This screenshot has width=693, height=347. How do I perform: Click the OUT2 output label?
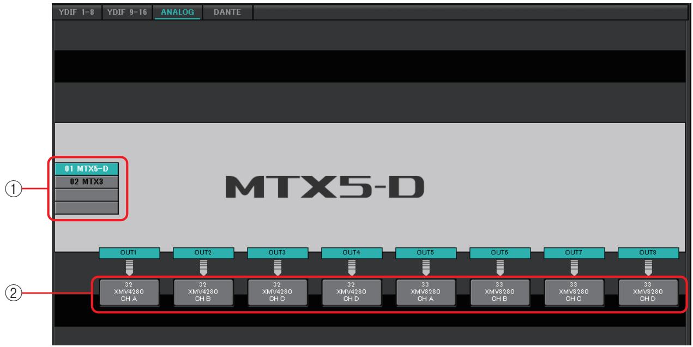(x=203, y=253)
